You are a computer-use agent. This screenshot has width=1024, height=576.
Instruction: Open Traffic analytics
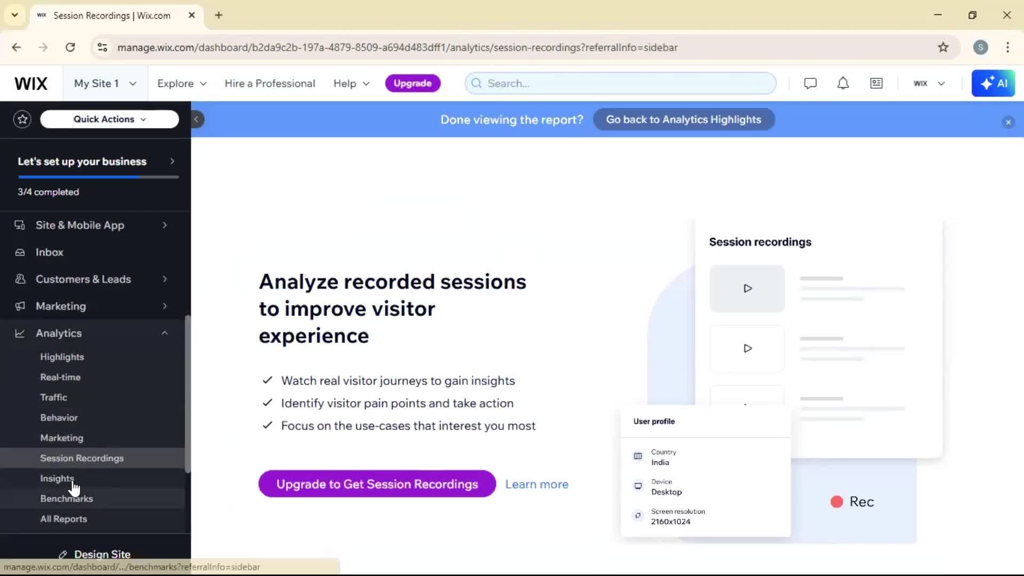tap(53, 397)
